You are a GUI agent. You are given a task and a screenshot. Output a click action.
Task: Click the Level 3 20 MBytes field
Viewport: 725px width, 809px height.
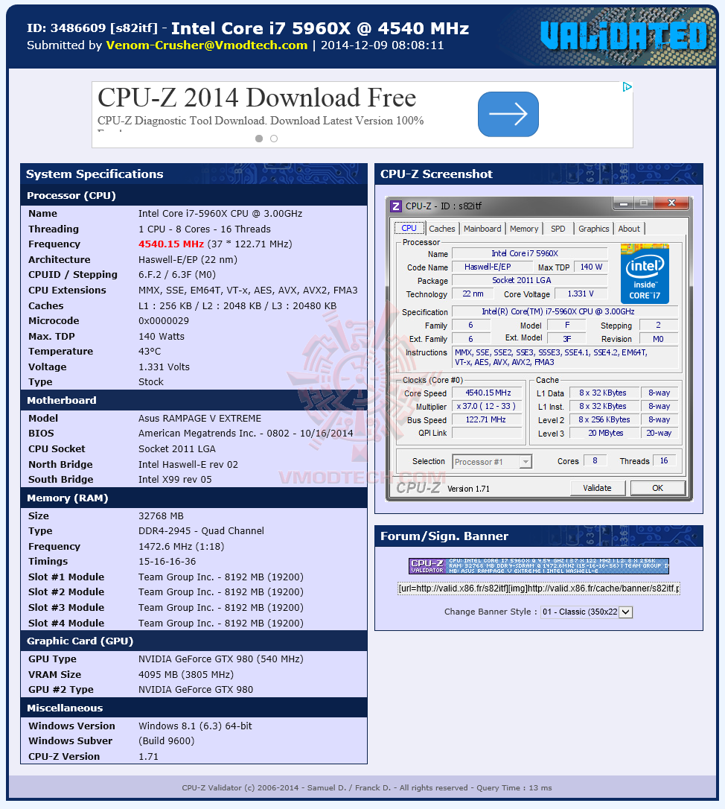[x=605, y=434]
